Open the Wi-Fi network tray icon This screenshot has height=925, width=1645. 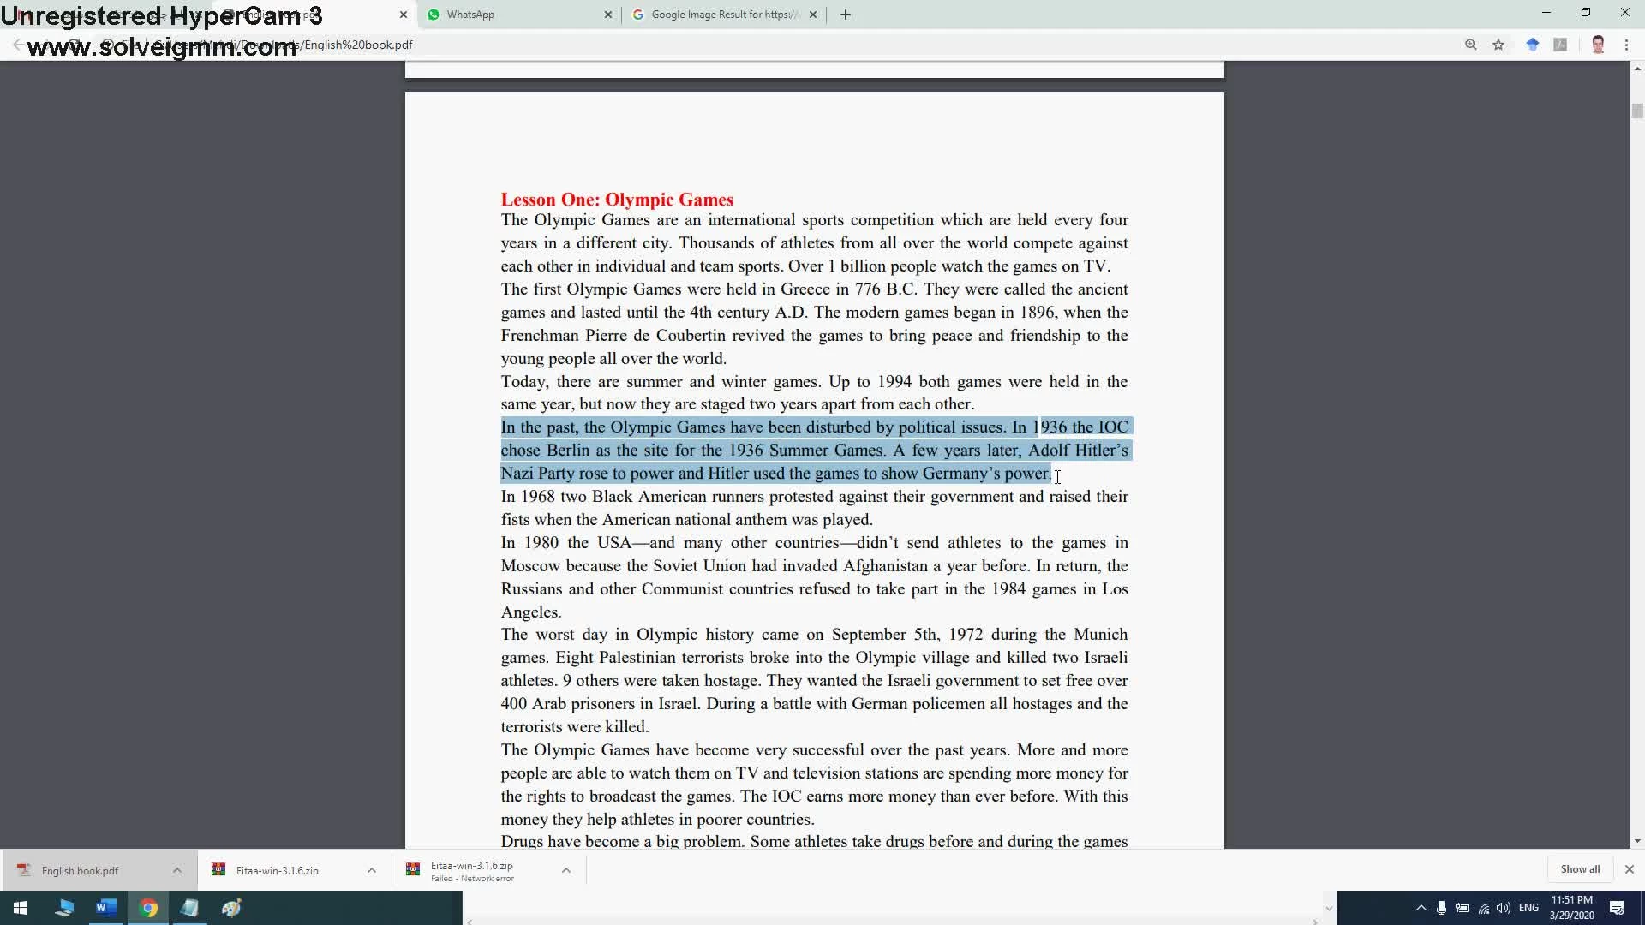1483,908
